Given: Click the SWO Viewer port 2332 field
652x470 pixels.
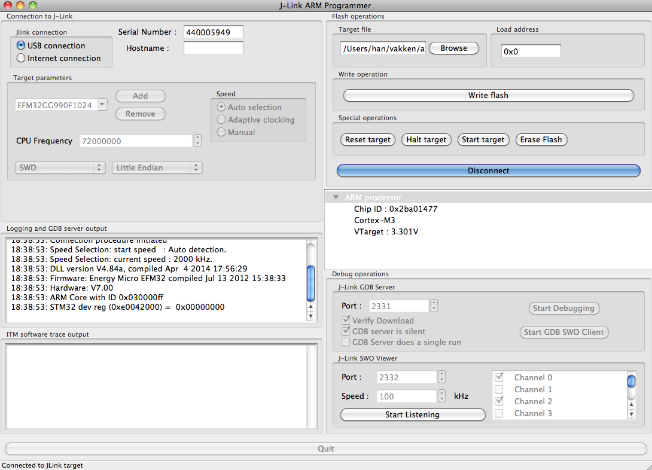Looking at the screenshot, I should [407, 377].
